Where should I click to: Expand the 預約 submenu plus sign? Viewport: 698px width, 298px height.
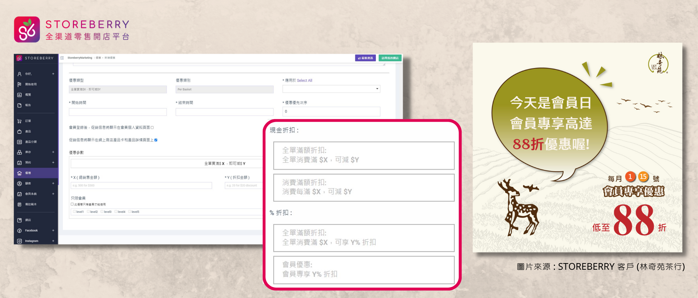click(x=53, y=163)
